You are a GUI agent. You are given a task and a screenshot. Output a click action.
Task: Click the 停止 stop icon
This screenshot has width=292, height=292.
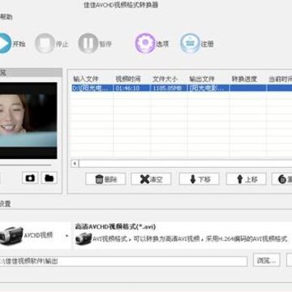click(45, 43)
